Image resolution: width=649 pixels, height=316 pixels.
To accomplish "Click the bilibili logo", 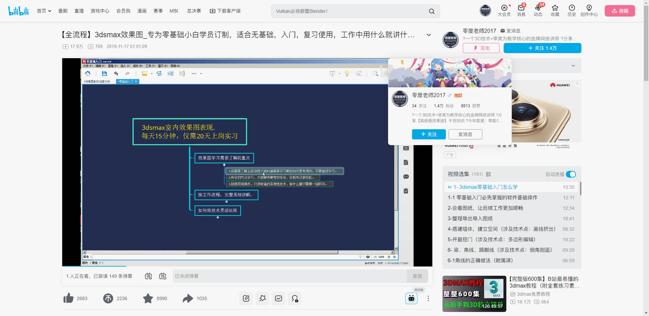I will pos(18,11).
